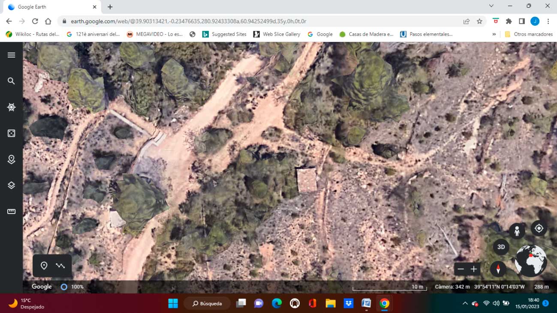
Task: Open the Google Earth hamburger menu
Action: 12,55
